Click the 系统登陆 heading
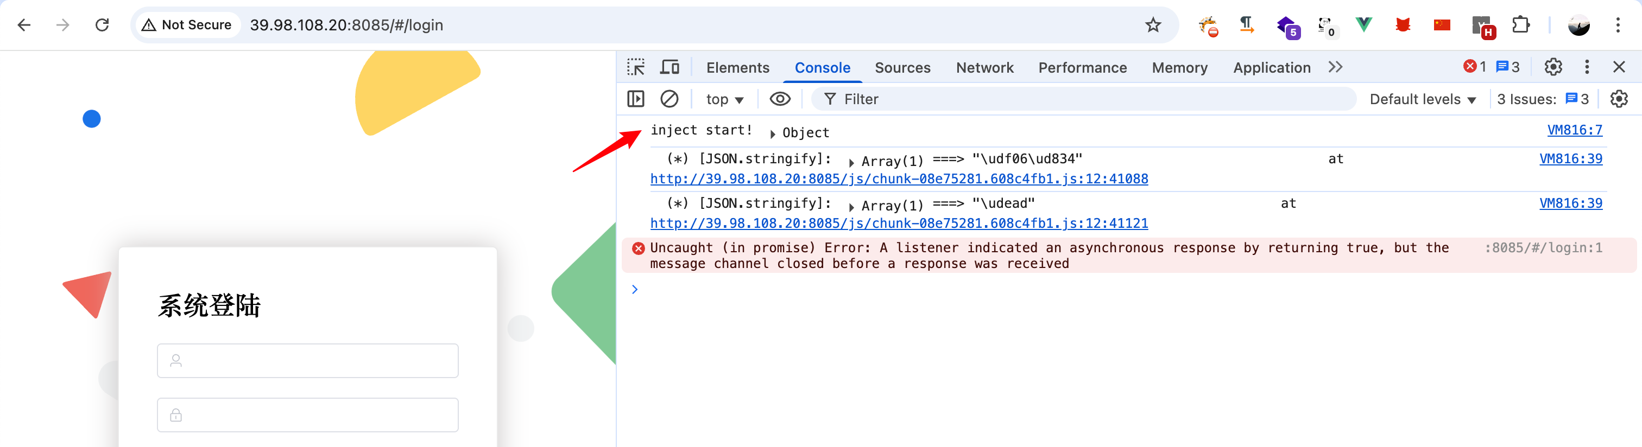This screenshot has height=447, width=1642. [209, 305]
